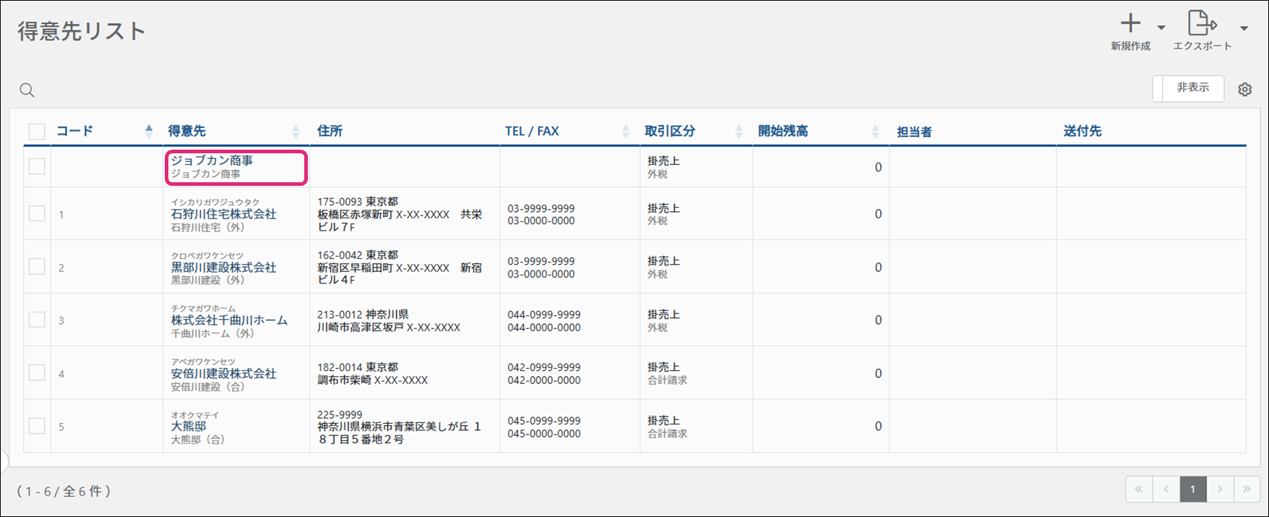Expand the エクスポート dropdown arrow

1244,28
